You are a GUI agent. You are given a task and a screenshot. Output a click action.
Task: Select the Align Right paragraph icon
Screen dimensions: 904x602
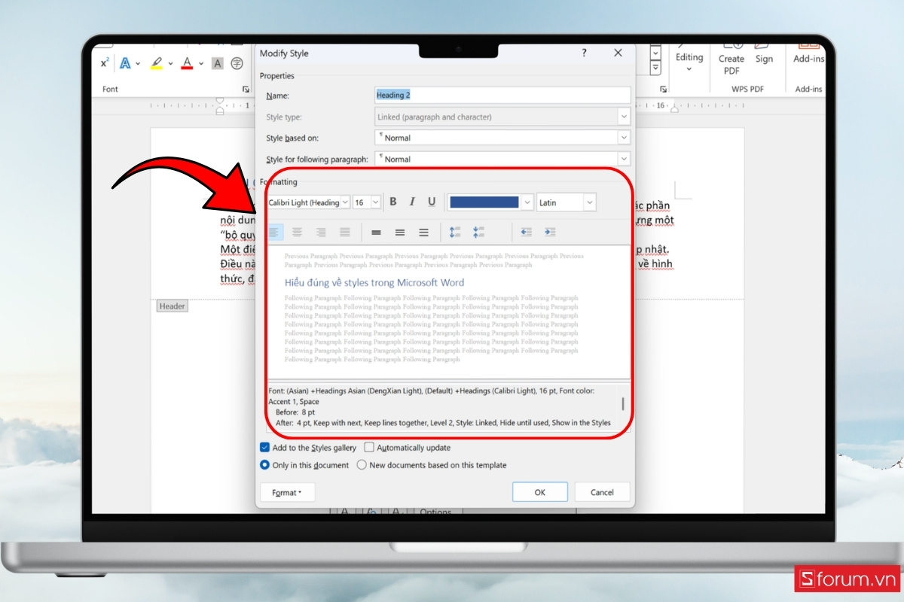tap(321, 233)
